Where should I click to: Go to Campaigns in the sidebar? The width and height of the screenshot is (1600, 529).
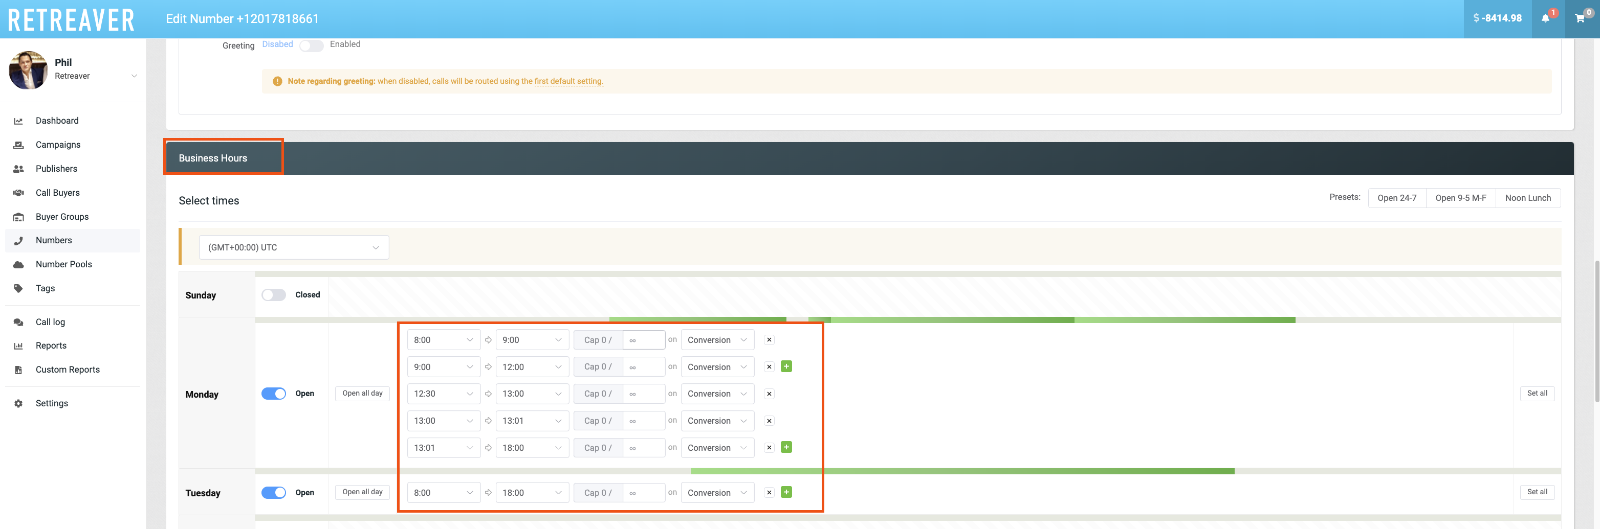[x=58, y=145]
